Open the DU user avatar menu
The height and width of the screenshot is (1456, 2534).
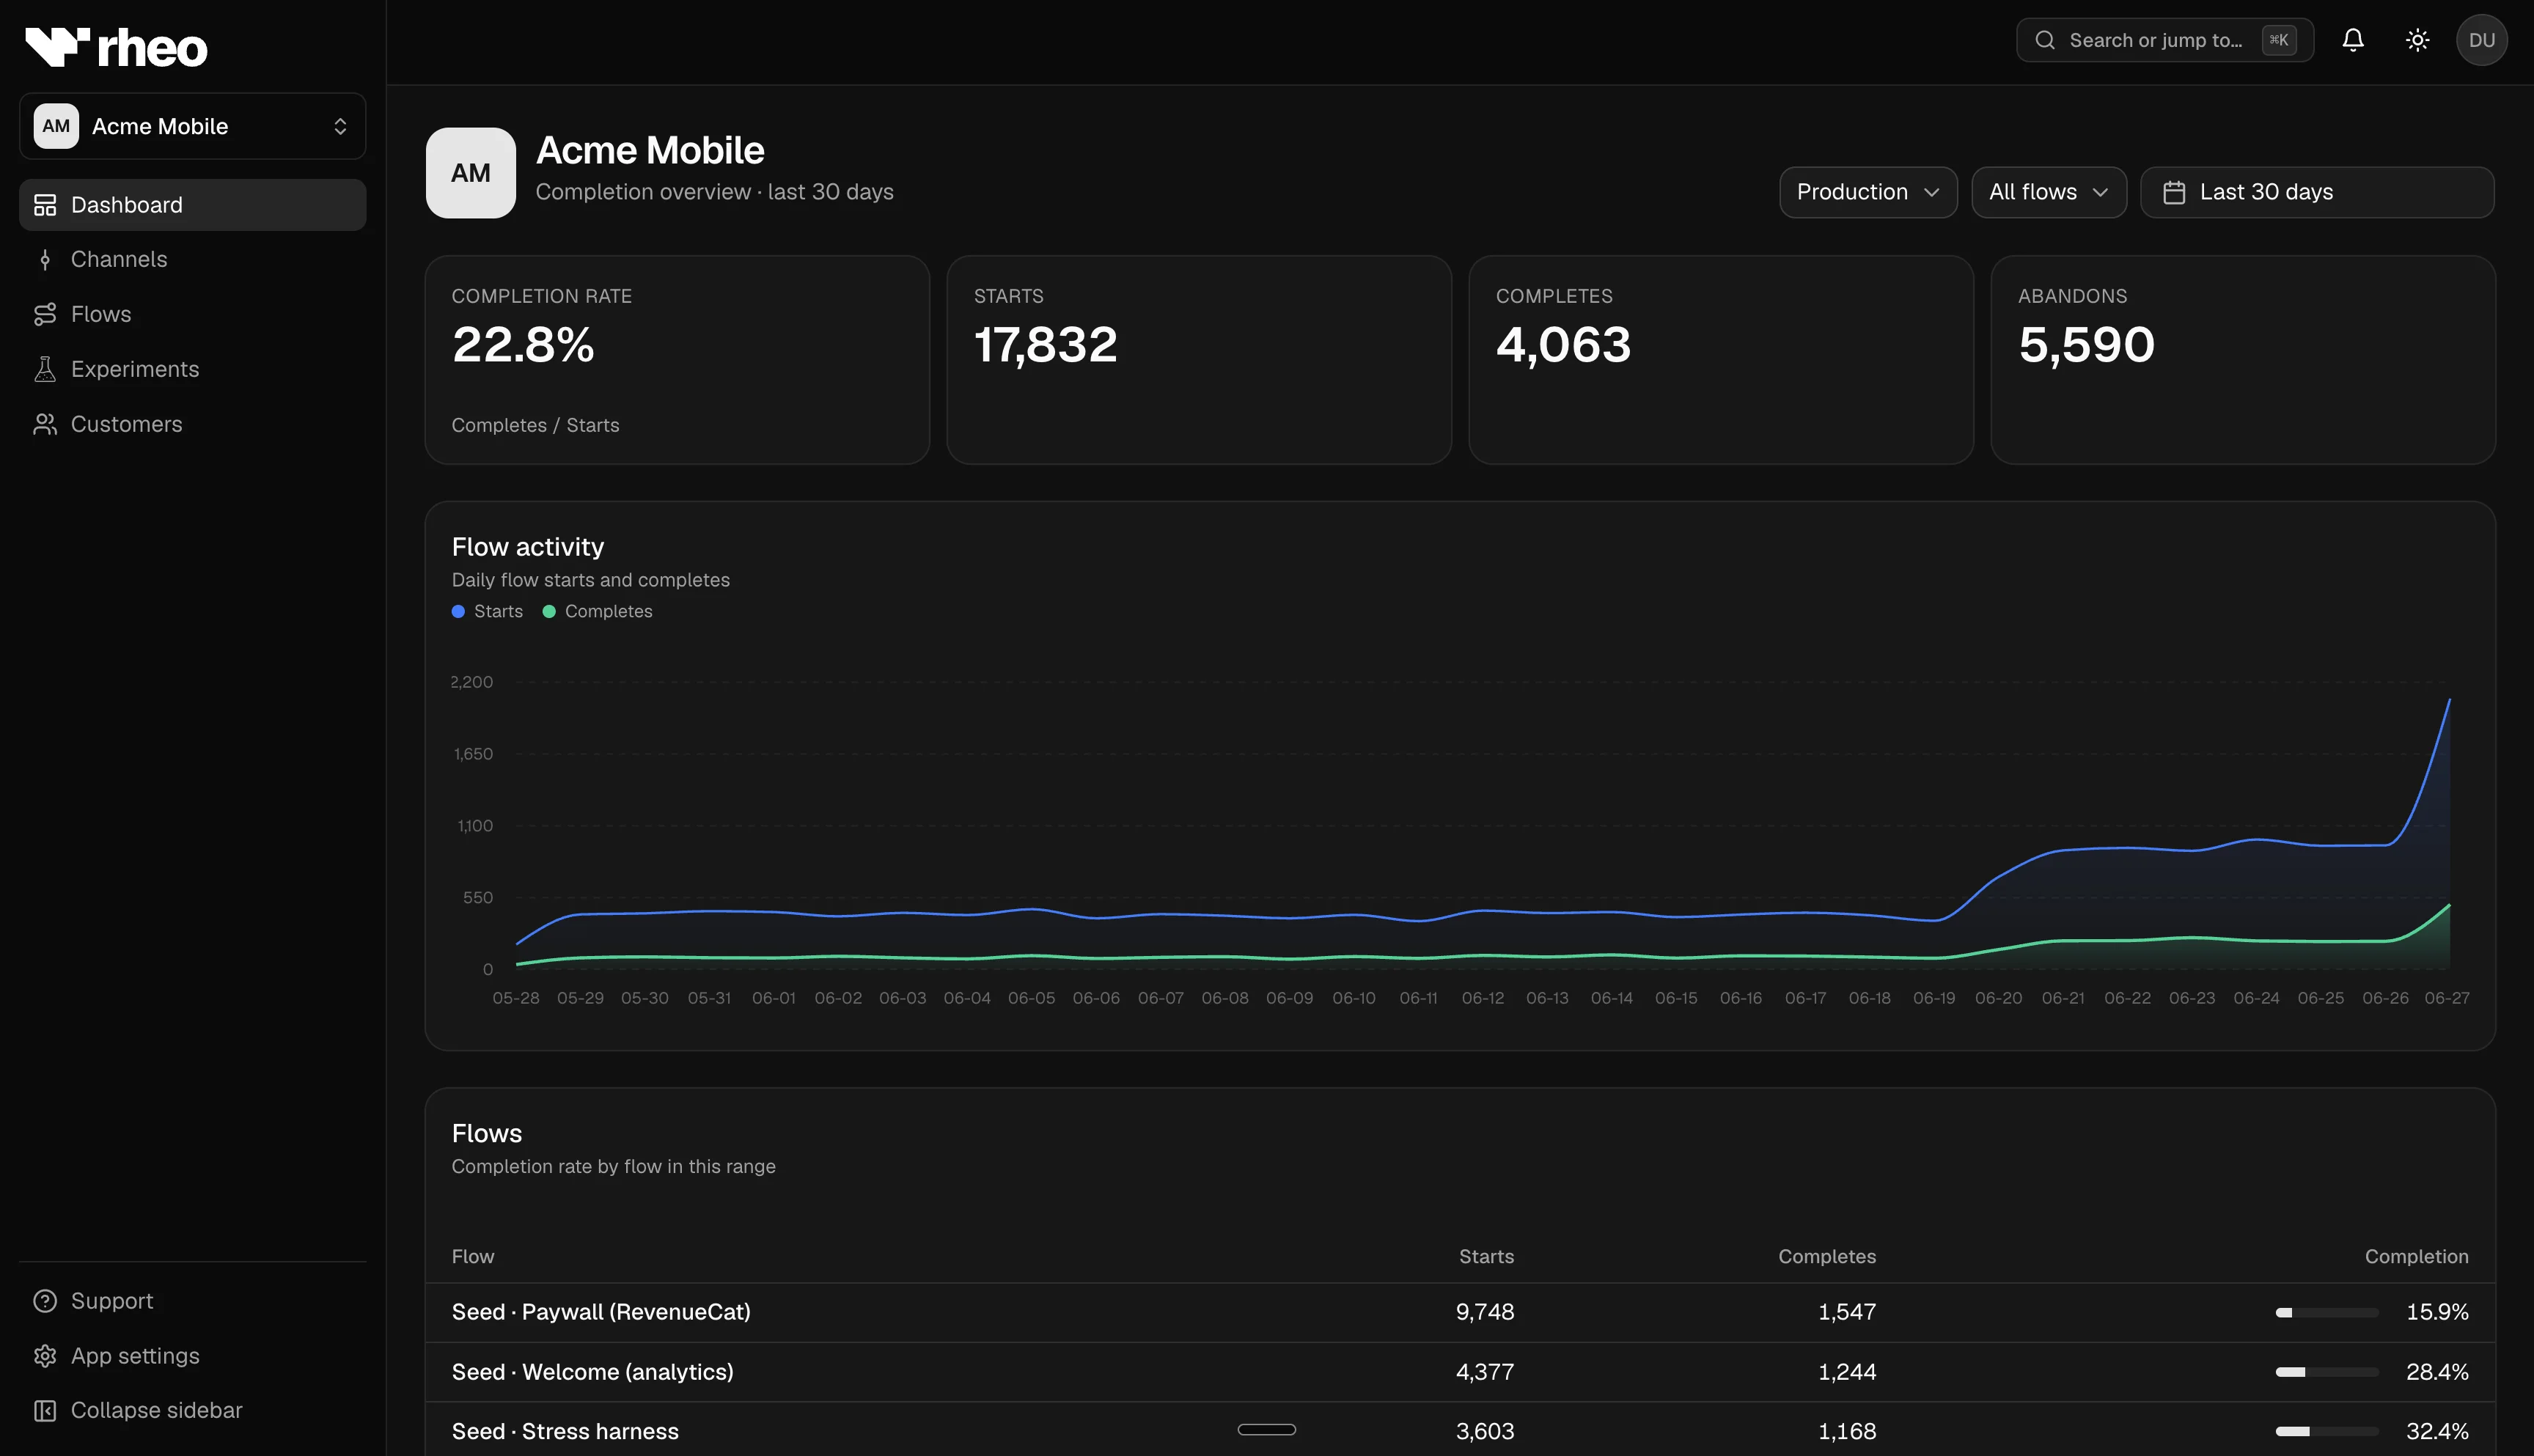point(2481,40)
